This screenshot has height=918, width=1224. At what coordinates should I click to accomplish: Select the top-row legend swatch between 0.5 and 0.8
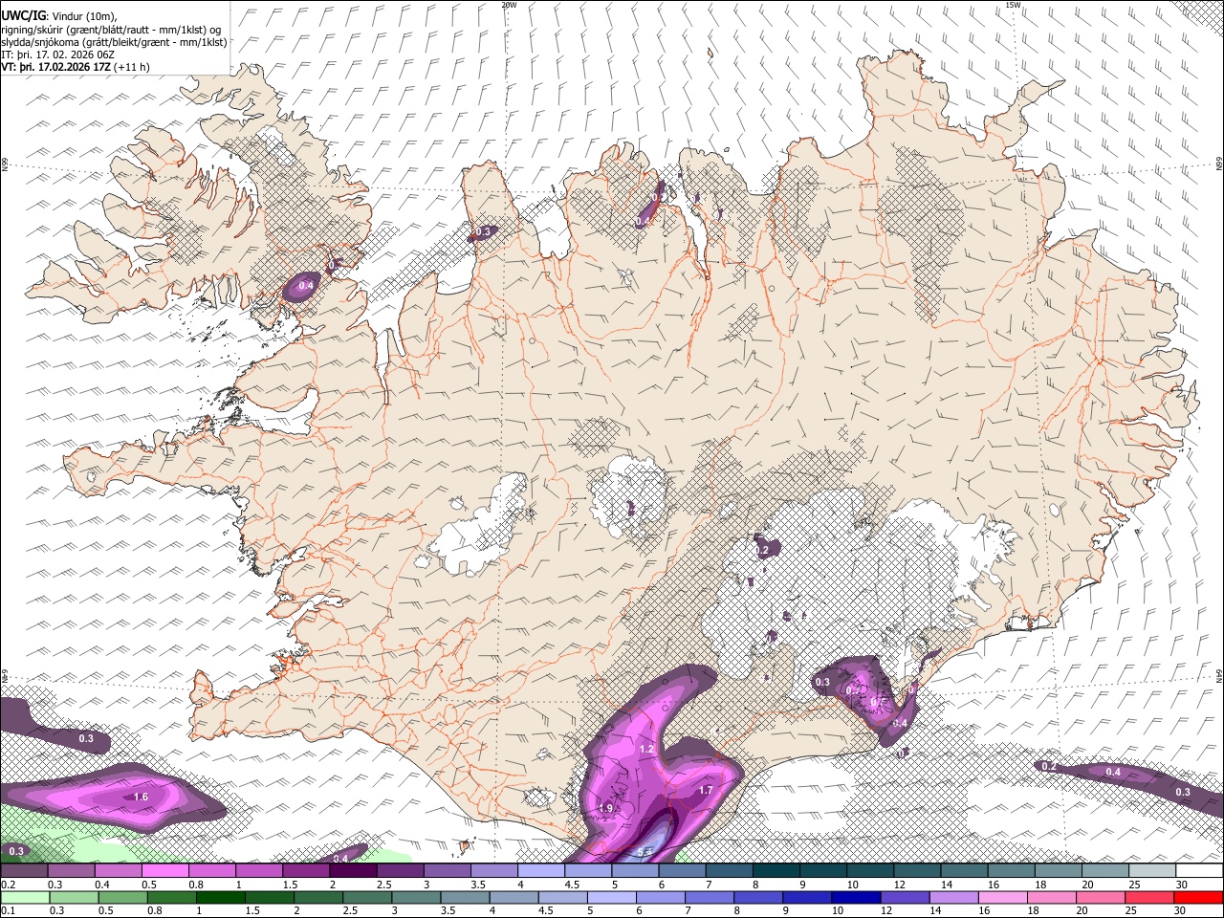[x=164, y=871]
